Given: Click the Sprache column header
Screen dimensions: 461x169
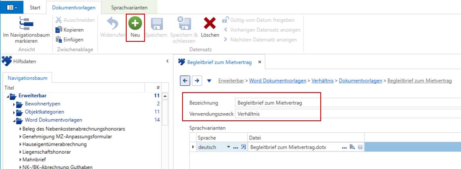Looking at the screenshot, I should click(x=222, y=138).
